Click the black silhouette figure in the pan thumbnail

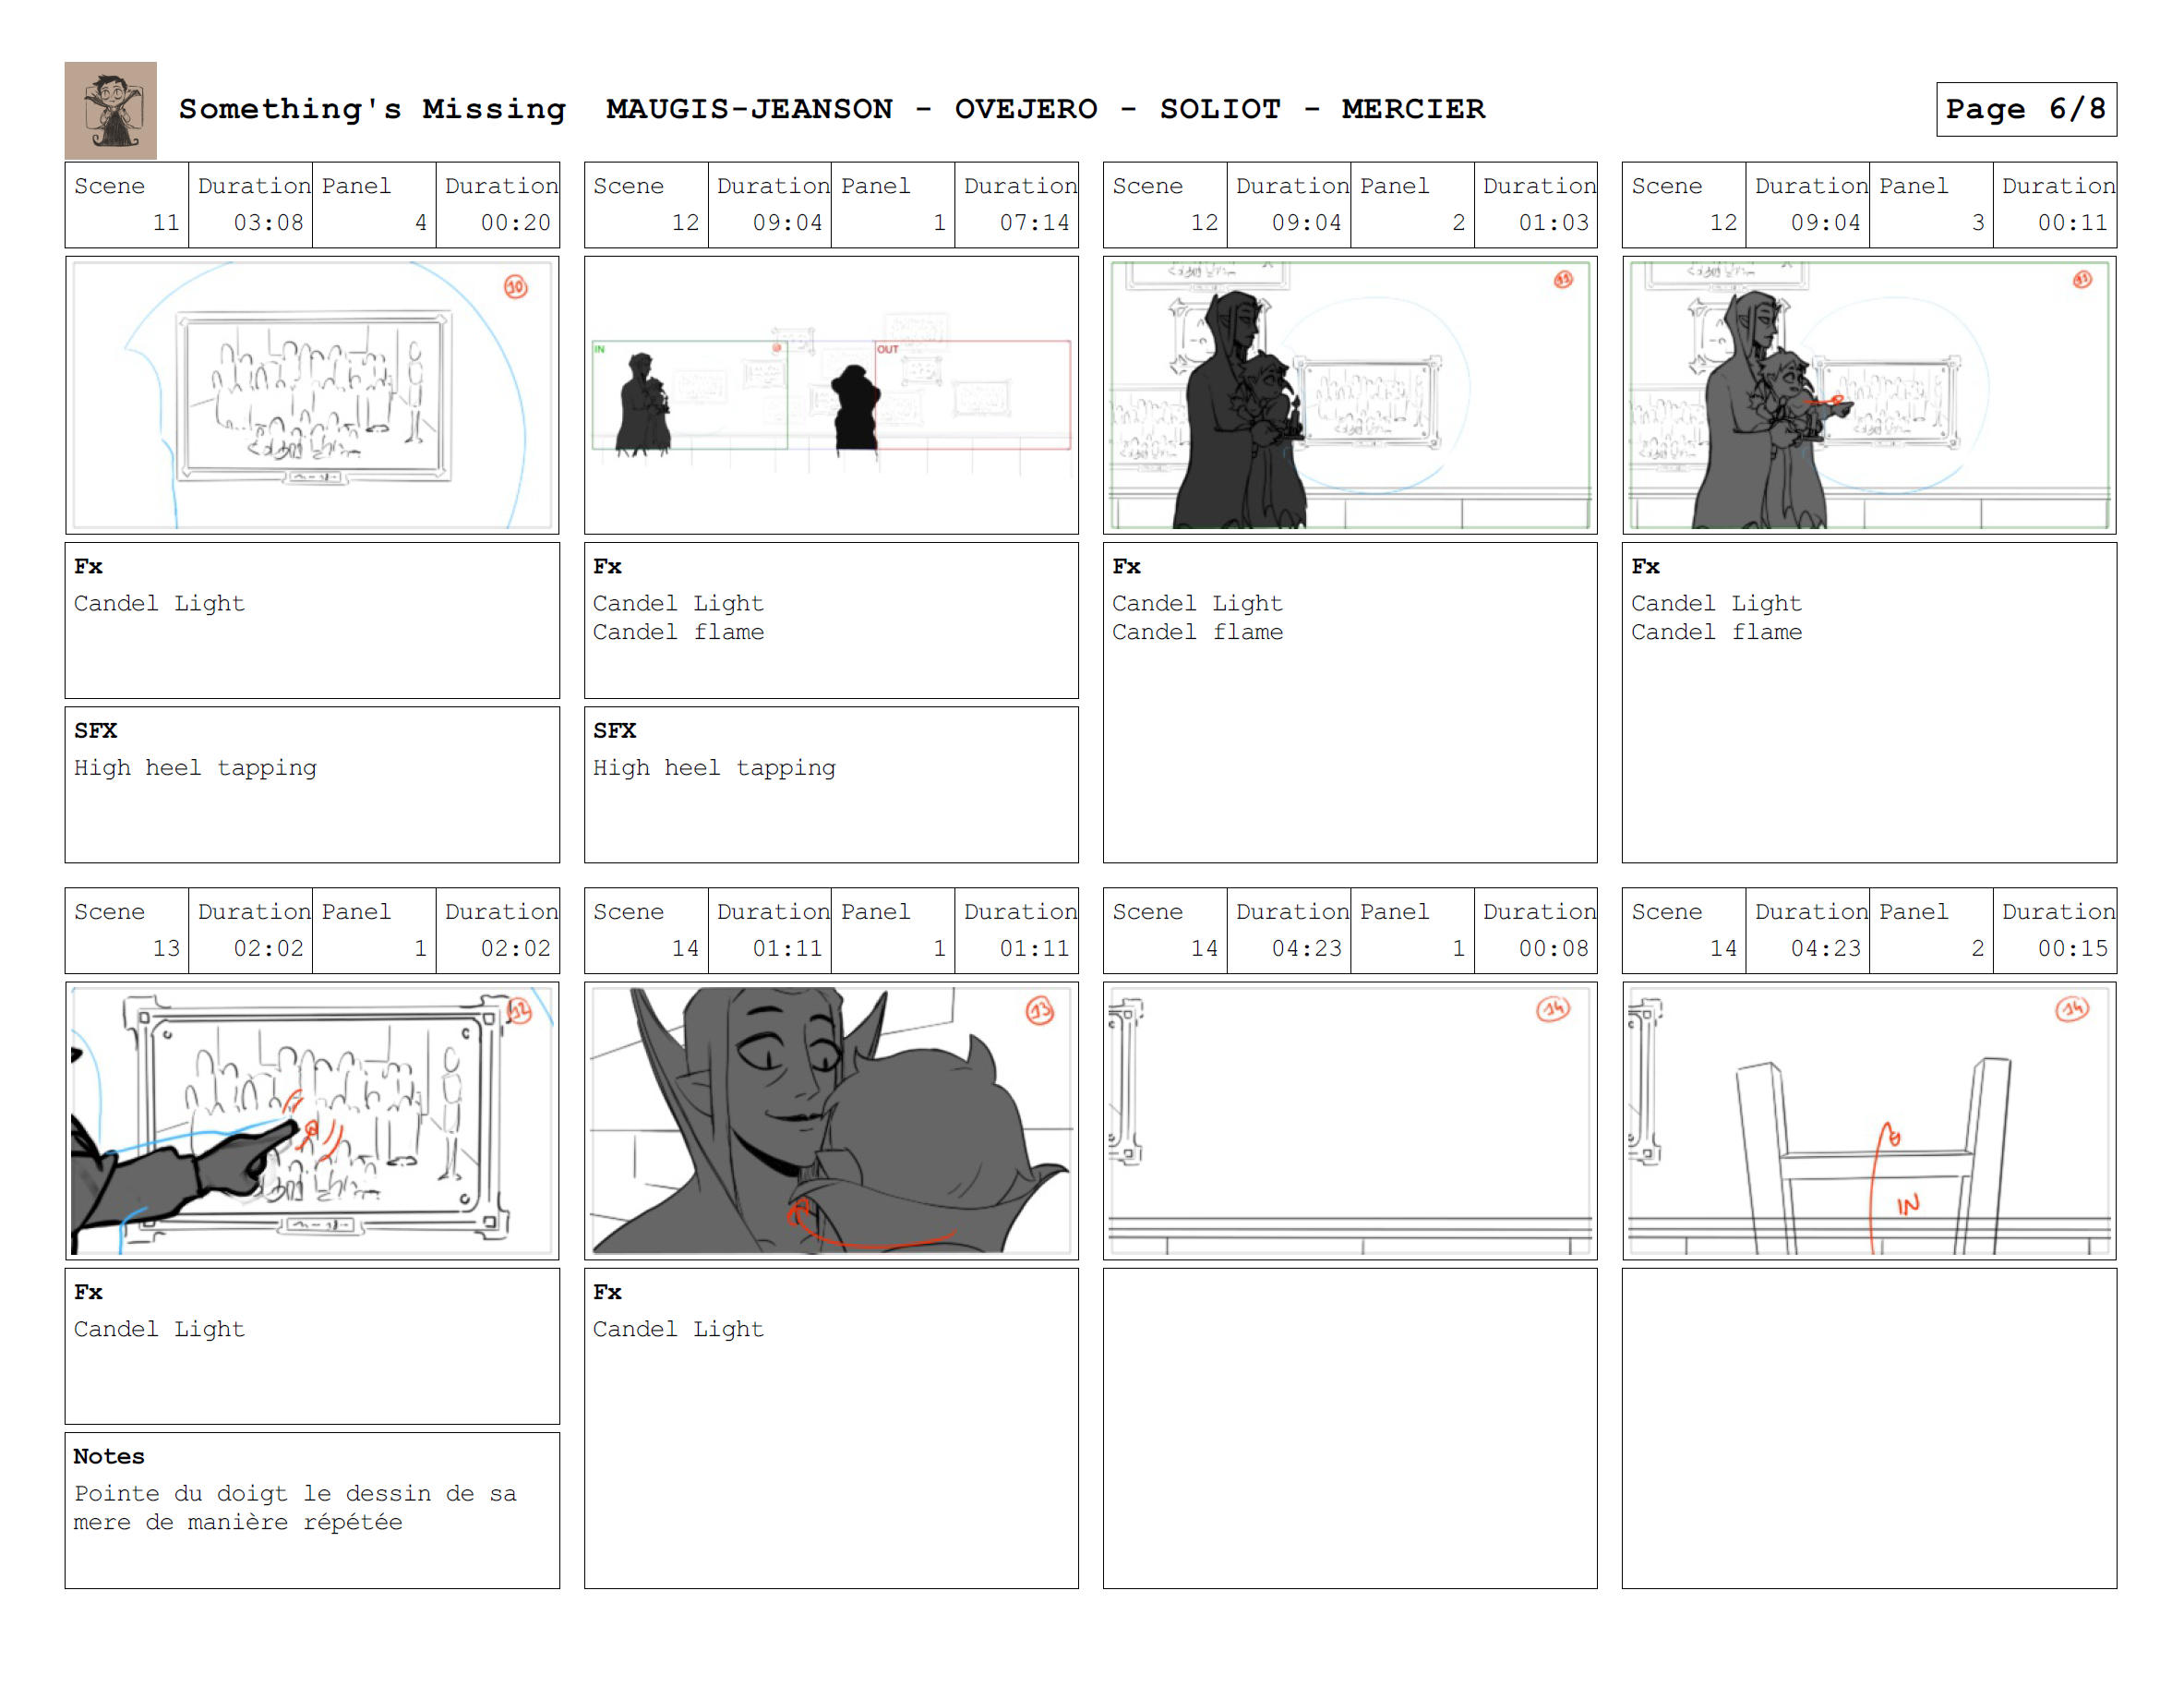pyautogui.click(x=856, y=408)
